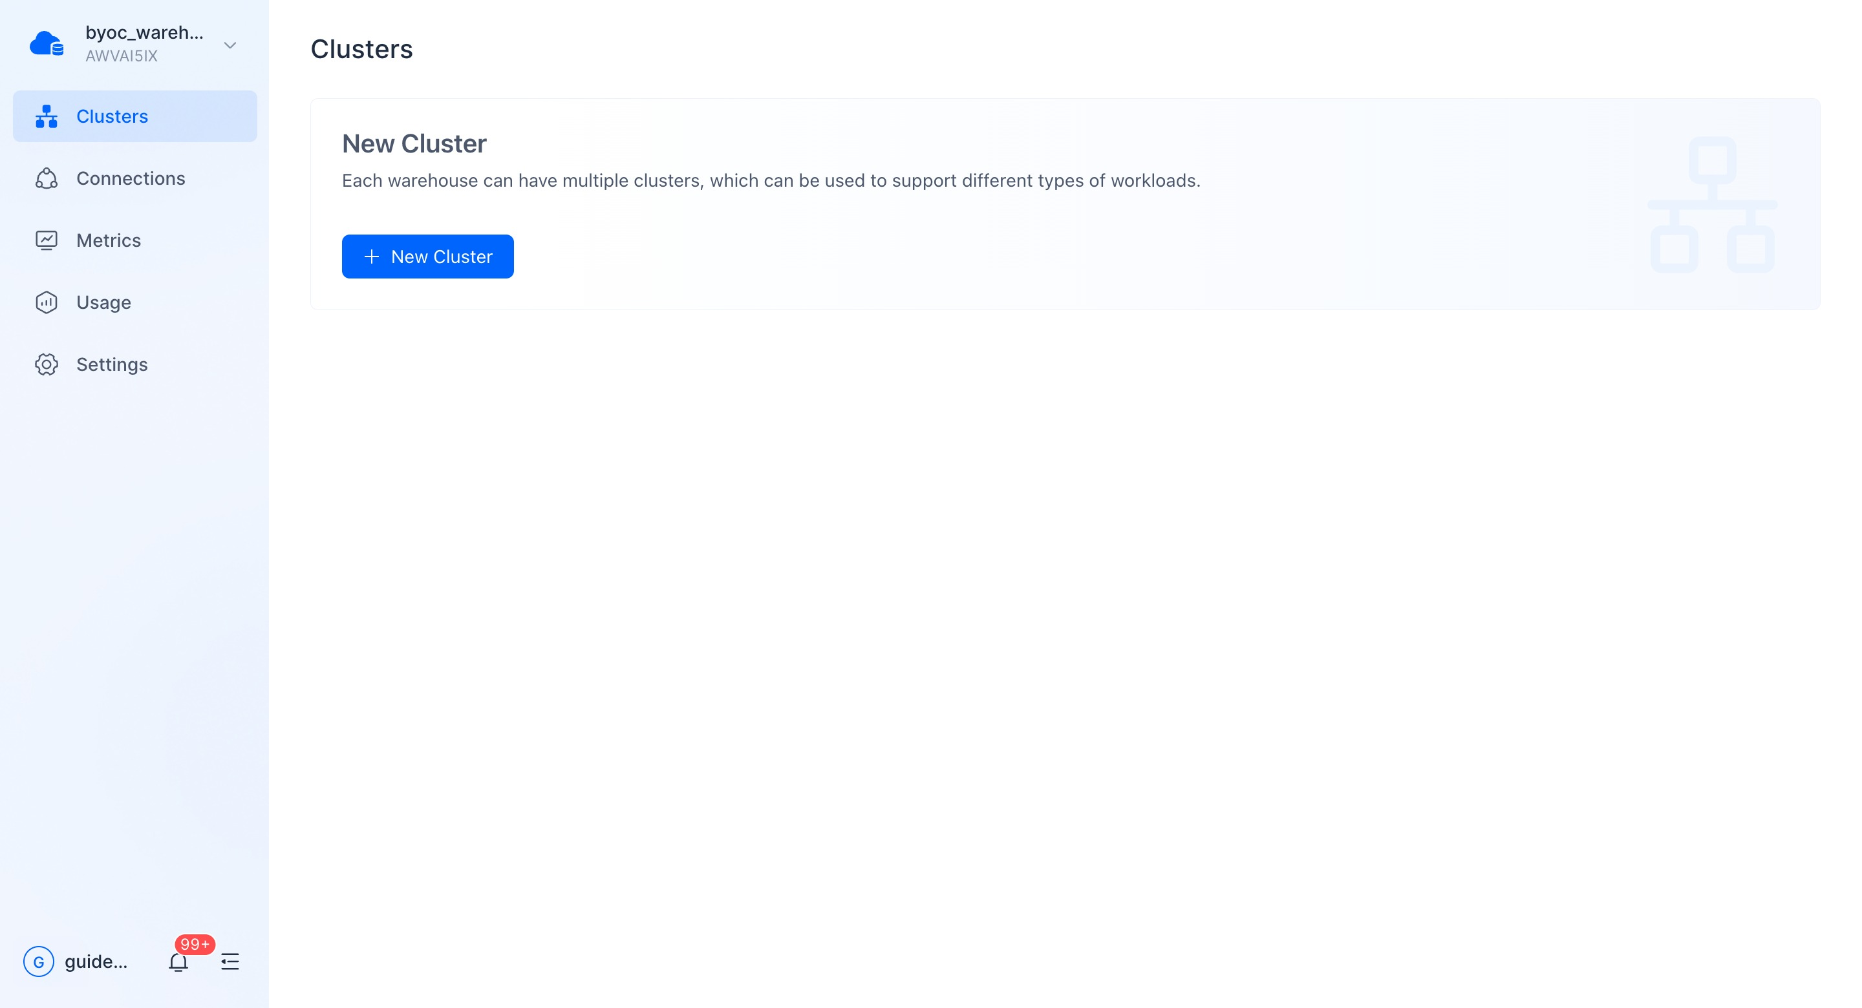Click the cloud warehouse logo icon
Screen dimensions: 1862x1008
click(47, 43)
